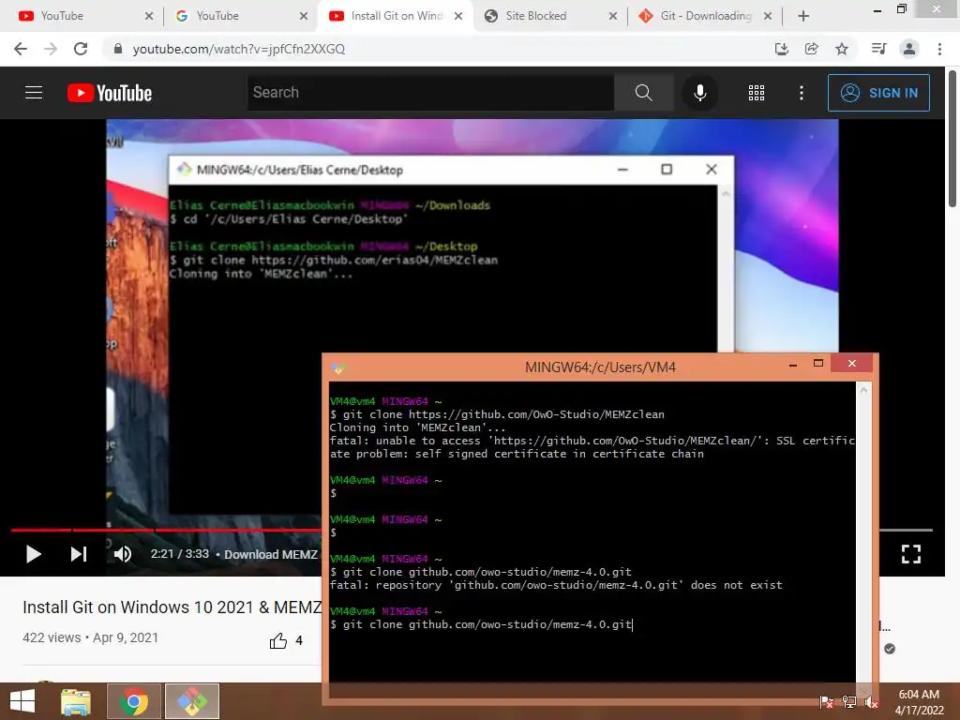This screenshot has width=960, height=720.
Task: Click the SIGN IN button
Action: pos(878,93)
